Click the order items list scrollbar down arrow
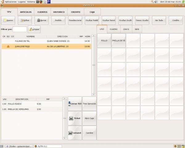The image size is (185, 148). (x=64, y=138)
